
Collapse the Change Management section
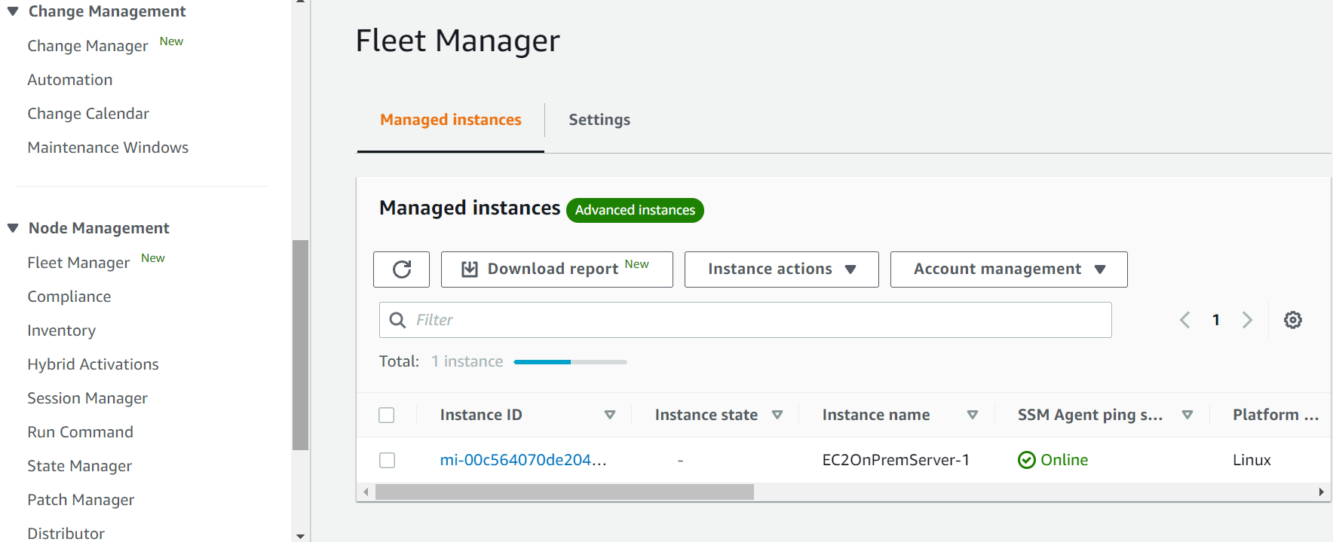[13, 11]
